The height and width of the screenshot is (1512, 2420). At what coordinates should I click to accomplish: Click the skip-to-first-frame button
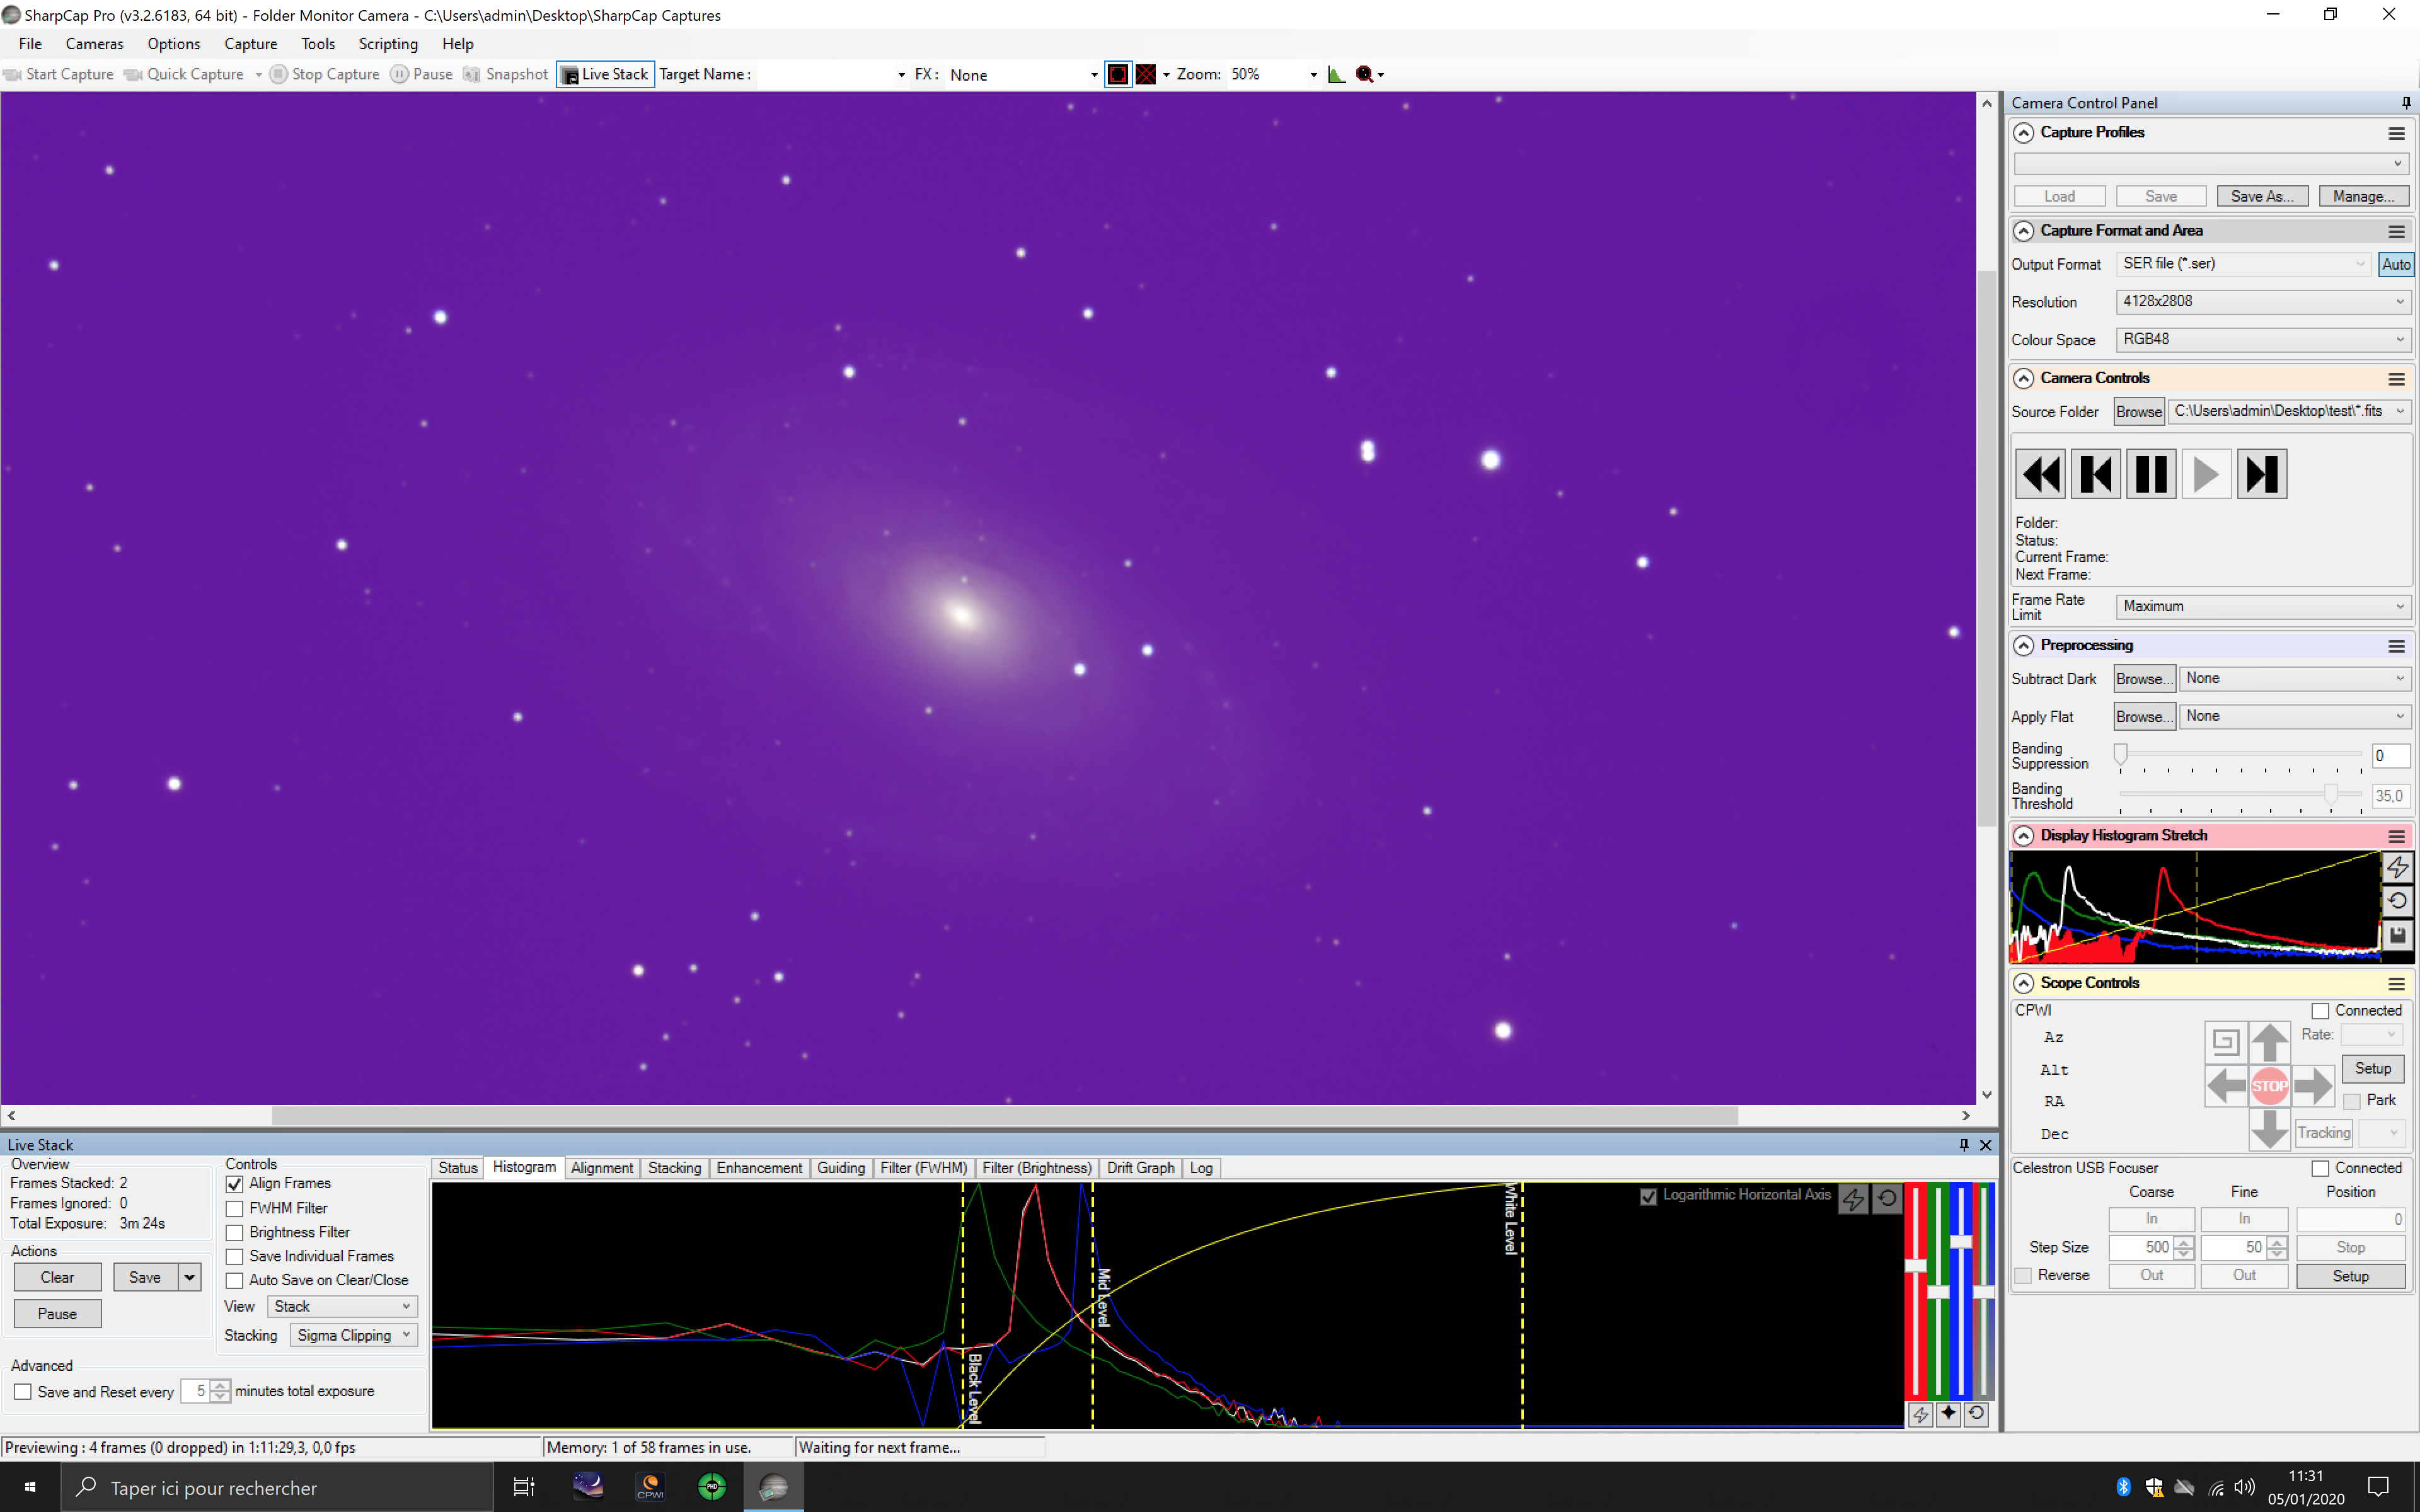point(2095,474)
